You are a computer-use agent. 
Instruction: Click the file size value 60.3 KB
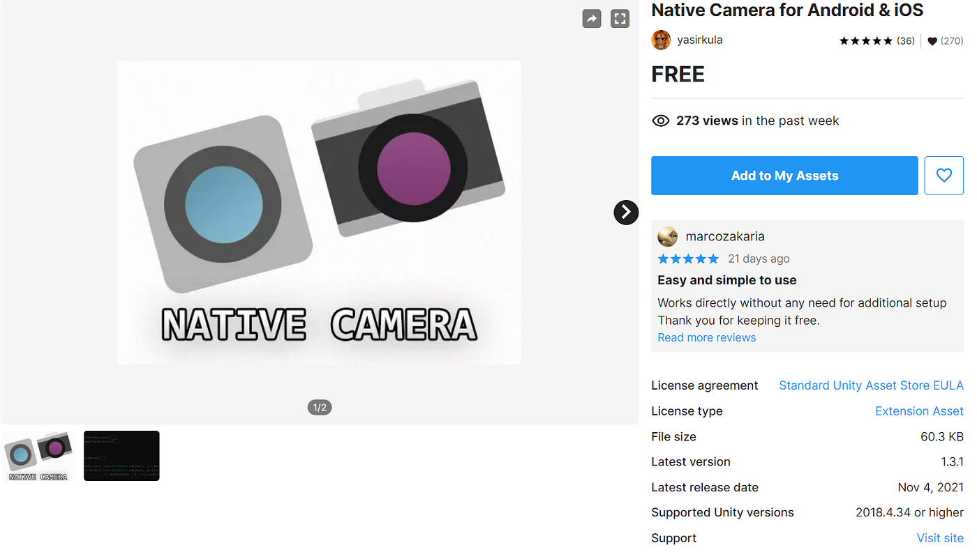pos(942,437)
